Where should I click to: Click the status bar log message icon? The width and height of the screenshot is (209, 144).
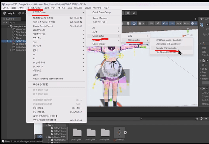tap(3, 141)
